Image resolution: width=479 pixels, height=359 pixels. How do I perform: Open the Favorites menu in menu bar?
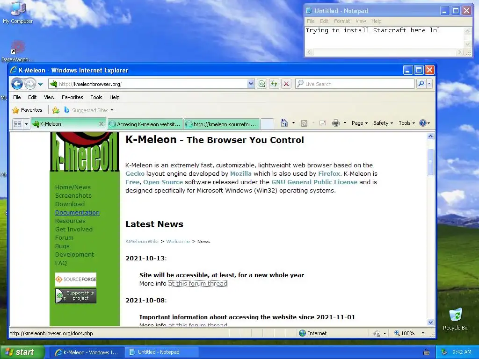(x=72, y=97)
